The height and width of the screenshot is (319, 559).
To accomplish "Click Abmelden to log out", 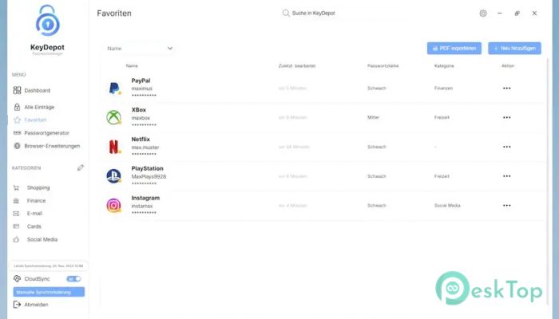I will pyautogui.click(x=36, y=305).
